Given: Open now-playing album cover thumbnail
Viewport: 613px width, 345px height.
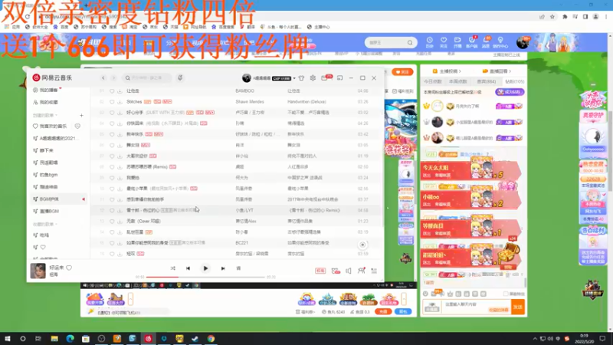Looking at the screenshot, I should (x=38, y=271).
